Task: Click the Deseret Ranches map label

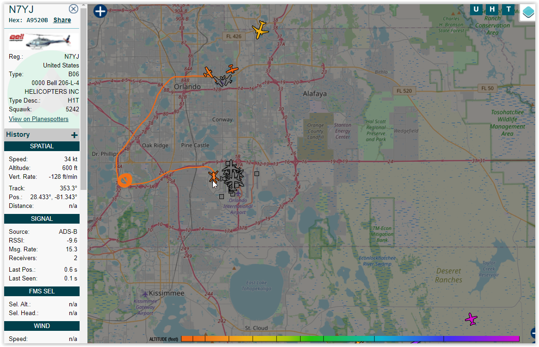Action: point(449,275)
